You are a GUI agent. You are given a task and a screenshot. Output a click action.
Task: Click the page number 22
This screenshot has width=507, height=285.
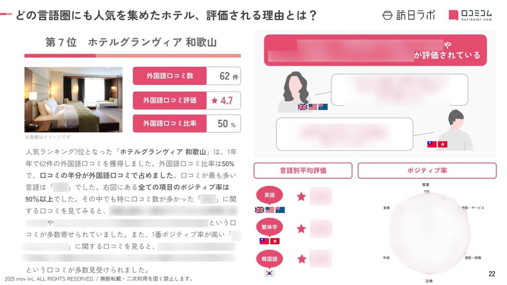point(492,274)
